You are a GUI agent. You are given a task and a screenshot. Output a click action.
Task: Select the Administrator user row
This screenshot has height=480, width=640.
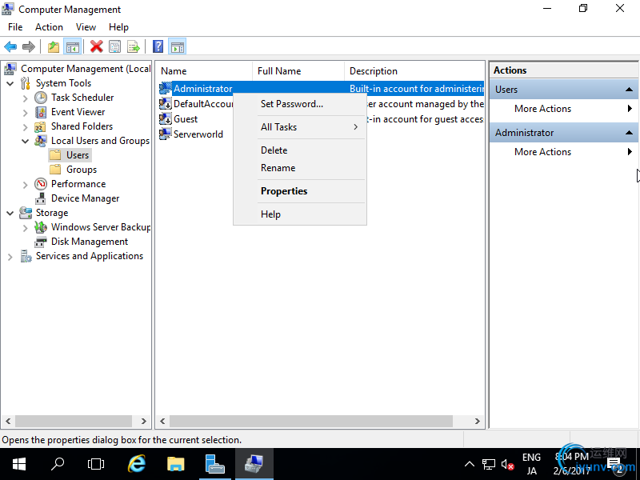coord(322,89)
